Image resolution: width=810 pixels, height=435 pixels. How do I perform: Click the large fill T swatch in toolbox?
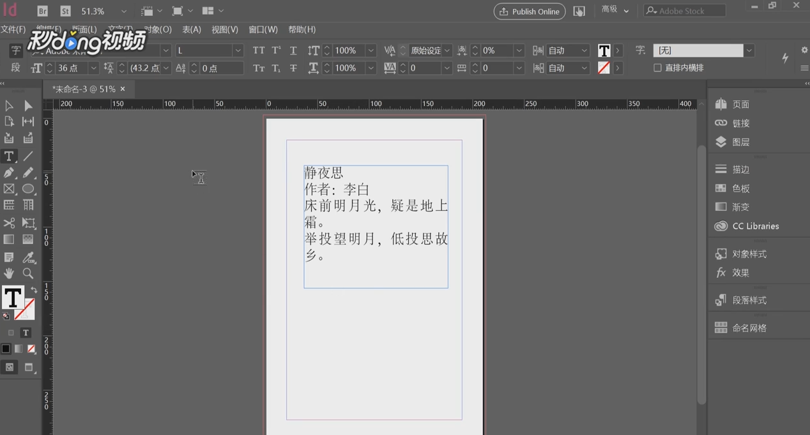[x=13, y=297]
